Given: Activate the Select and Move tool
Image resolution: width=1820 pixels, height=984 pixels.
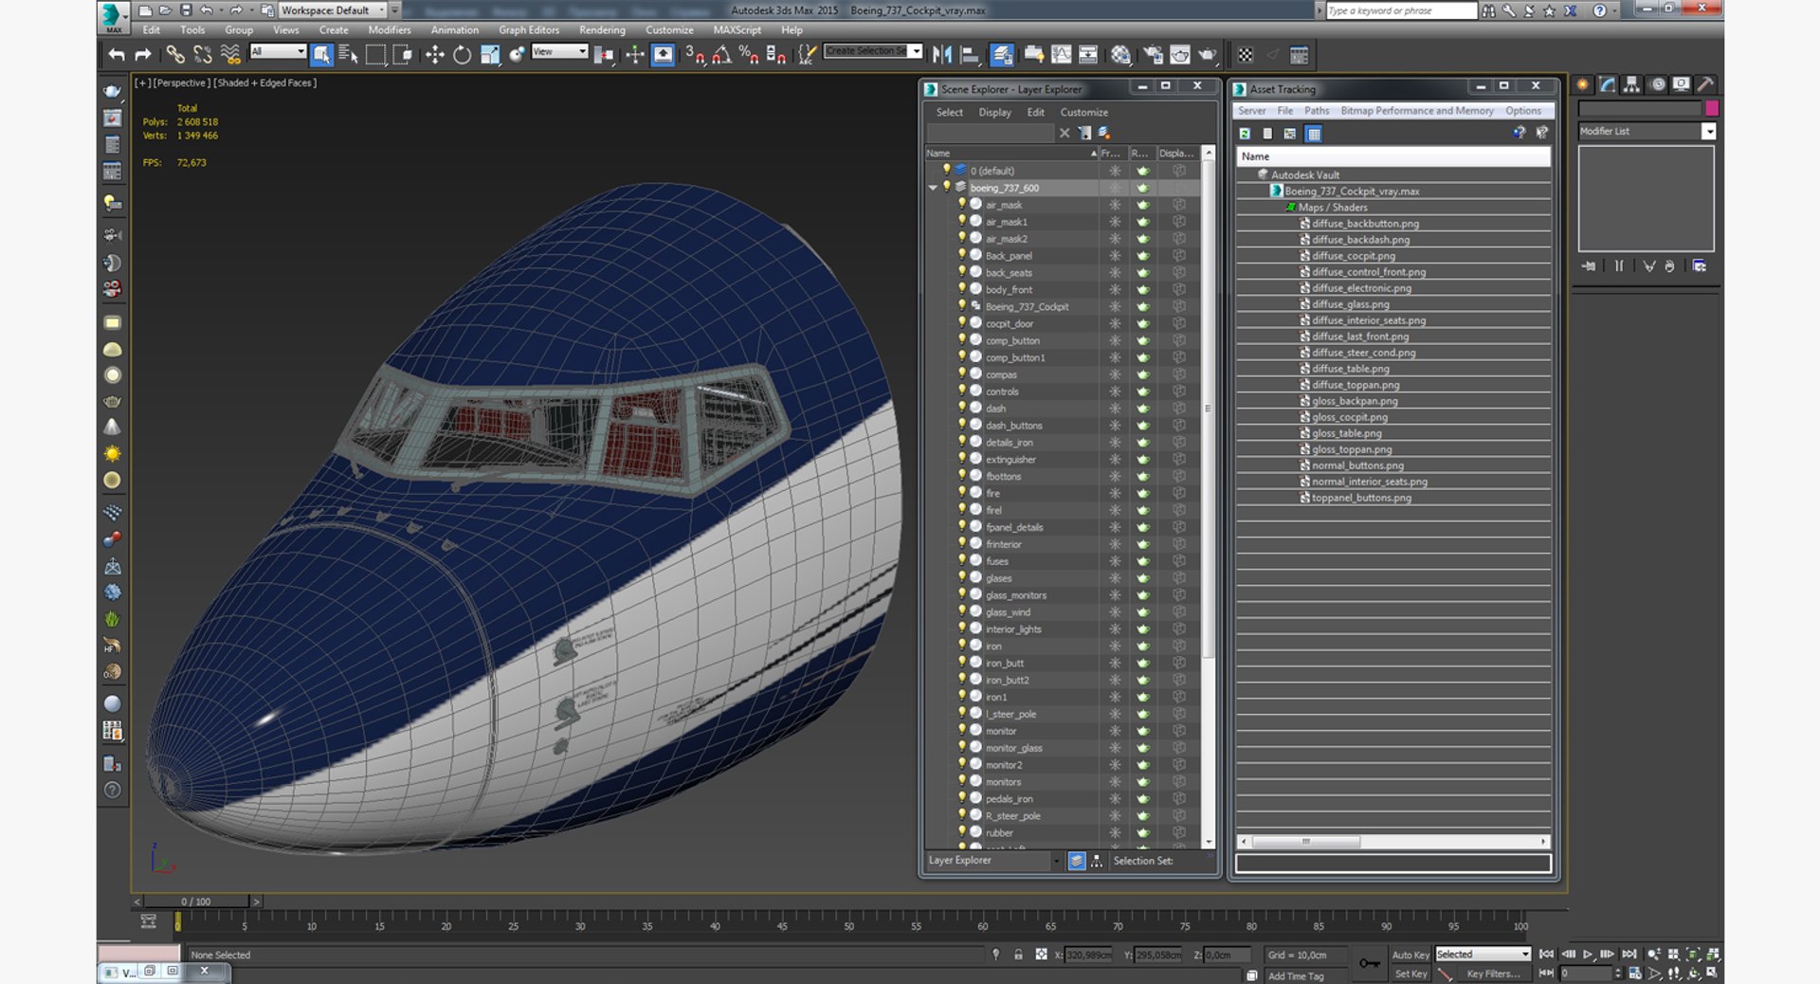Looking at the screenshot, I should point(435,55).
